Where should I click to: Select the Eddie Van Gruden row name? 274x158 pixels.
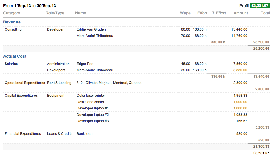(x=91, y=29)
